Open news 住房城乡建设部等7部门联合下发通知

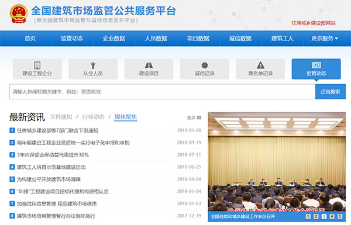57,130
